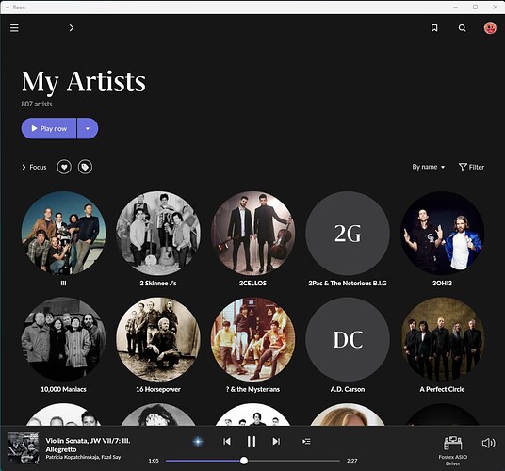Open the hamburger navigation menu
Image resolution: width=505 pixels, height=471 pixels.
click(14, 28)
